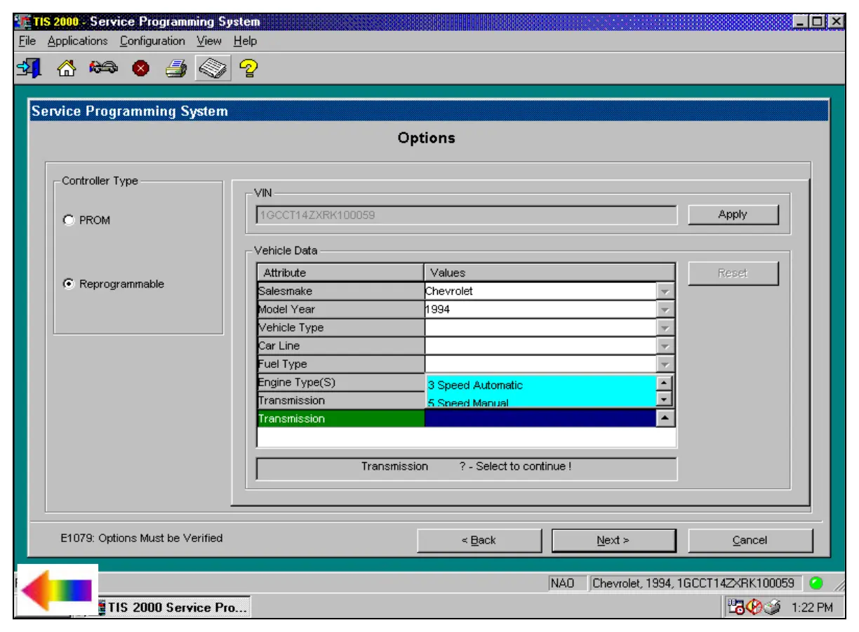Open the Applications menu
The image size is (859, 632).
pos(77,41)
